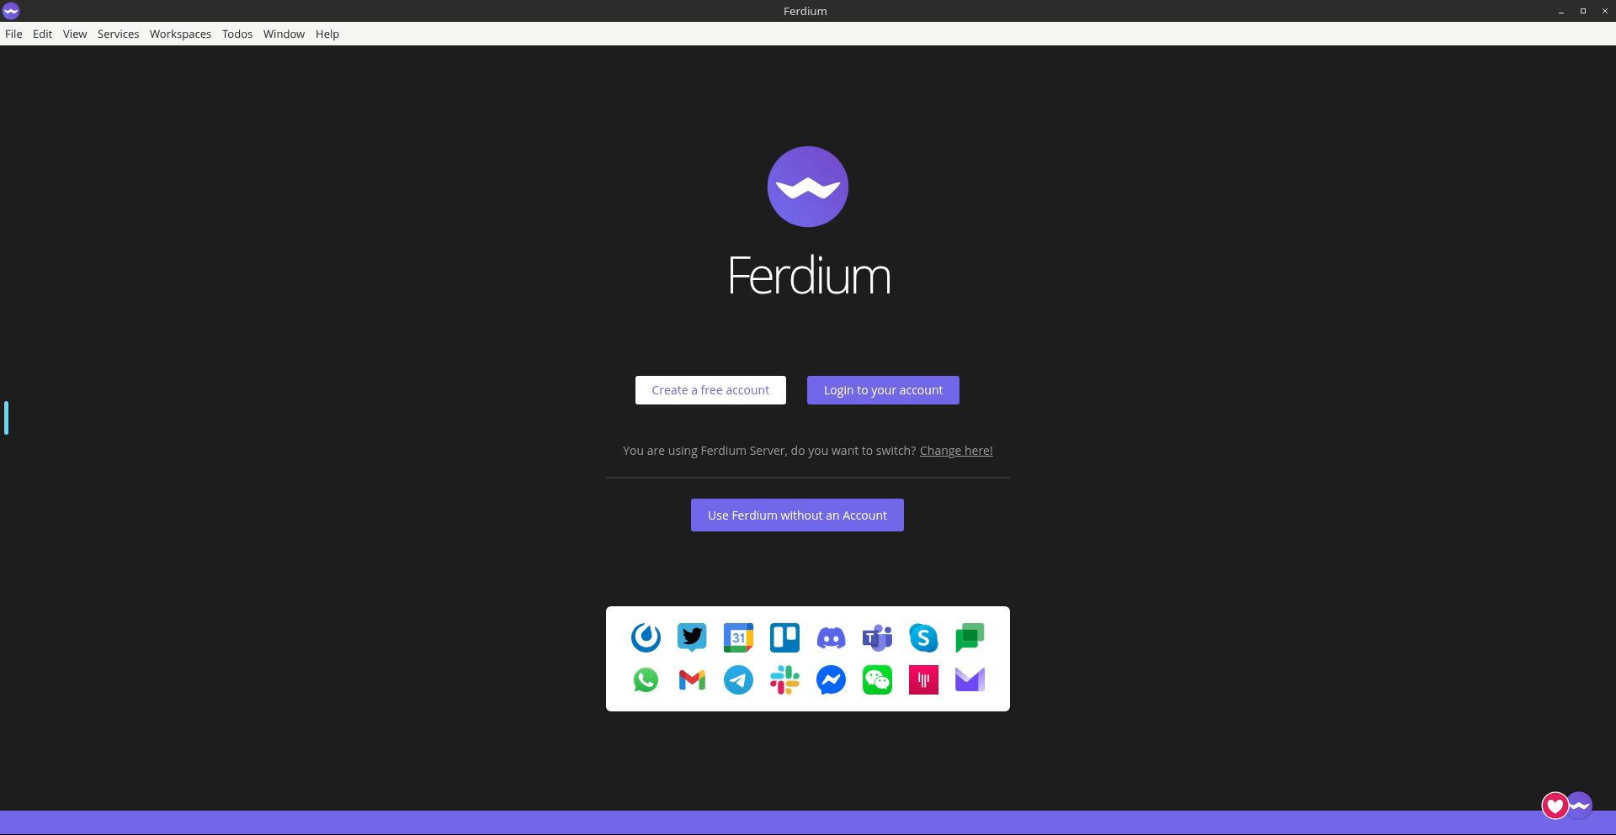This screenshot has height=835, width=1616.
Task: Select the Skype icon
Action: pos(923,638)
